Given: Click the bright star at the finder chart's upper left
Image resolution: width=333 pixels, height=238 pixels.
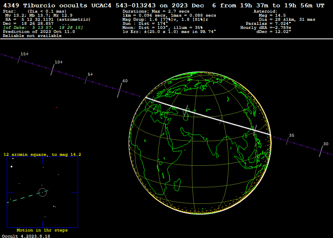Looking at the screenshot, I should click(x=11, y=166).
